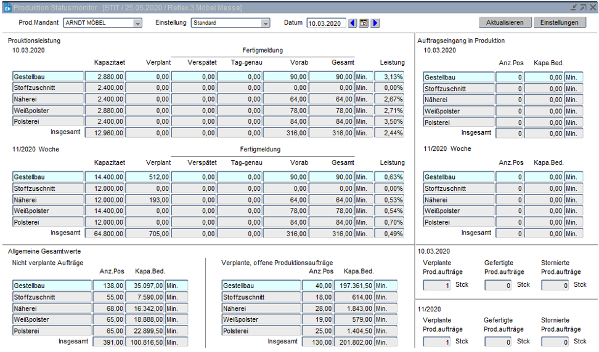Click daily Gestellbau Kapazitaet value 2.880,00

[104, 77]
